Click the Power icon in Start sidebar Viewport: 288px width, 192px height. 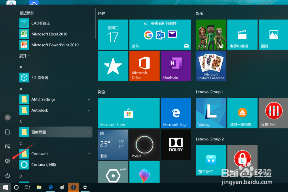[7, 176]
